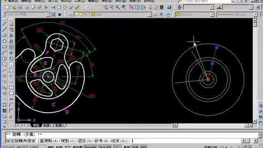The height and width of the screenshot is (148, 263).
Task: Click yellow ByLayer color swatch
Action: [178, 15]
